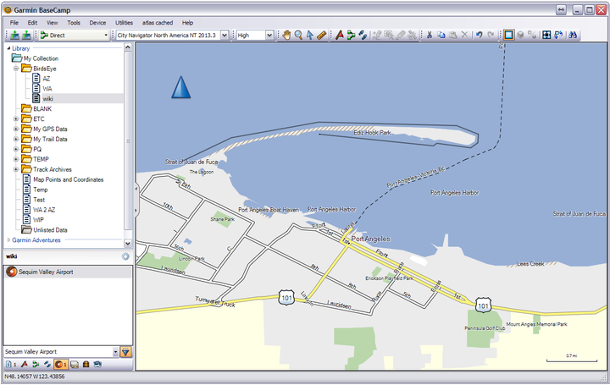Select the Map Points and Coordinates list

(x=69, y=179)
